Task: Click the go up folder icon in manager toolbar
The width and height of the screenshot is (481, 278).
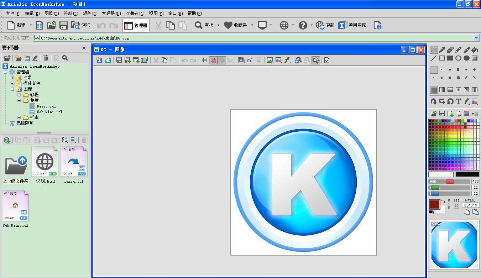Action: (7, 58)
